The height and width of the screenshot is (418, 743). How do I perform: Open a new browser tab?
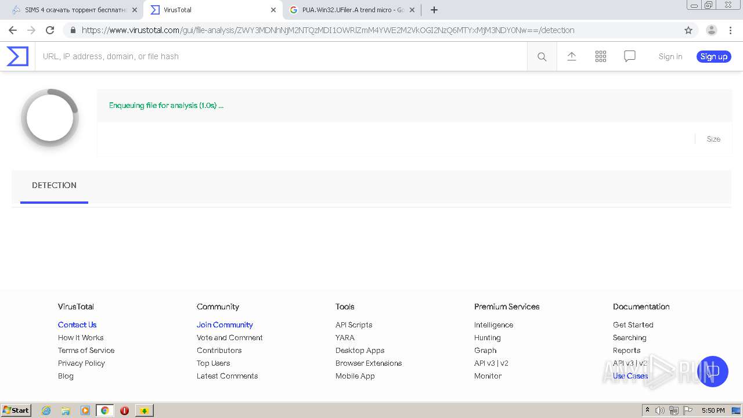click(x=434, y=10)
